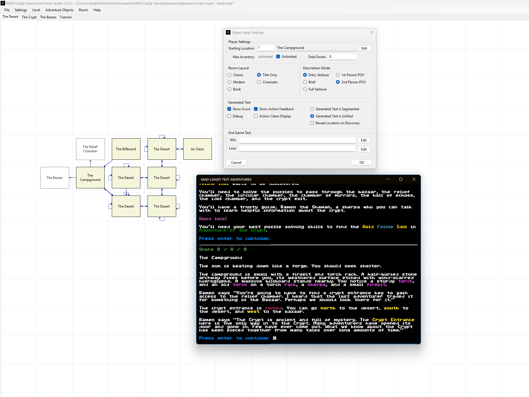Click the Lose end game text field
This screenshot has height=397, width=529.
pyautogui.click(x=297, y=149)
